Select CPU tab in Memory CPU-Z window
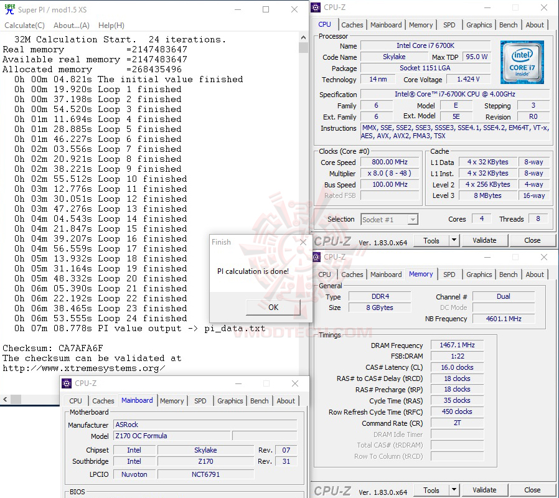Image resolution: width=559 pixels, height=498 pixels. pos(324,275)
